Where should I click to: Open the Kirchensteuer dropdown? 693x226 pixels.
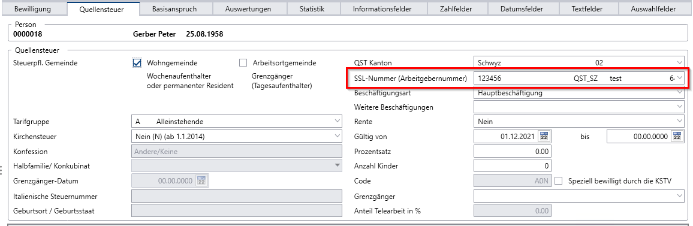click(338, 136)
